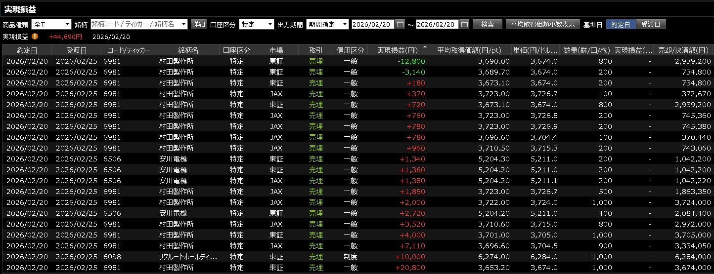Open the 銘柄 code search combo box
714x274 pixels.
pos(138,24)
